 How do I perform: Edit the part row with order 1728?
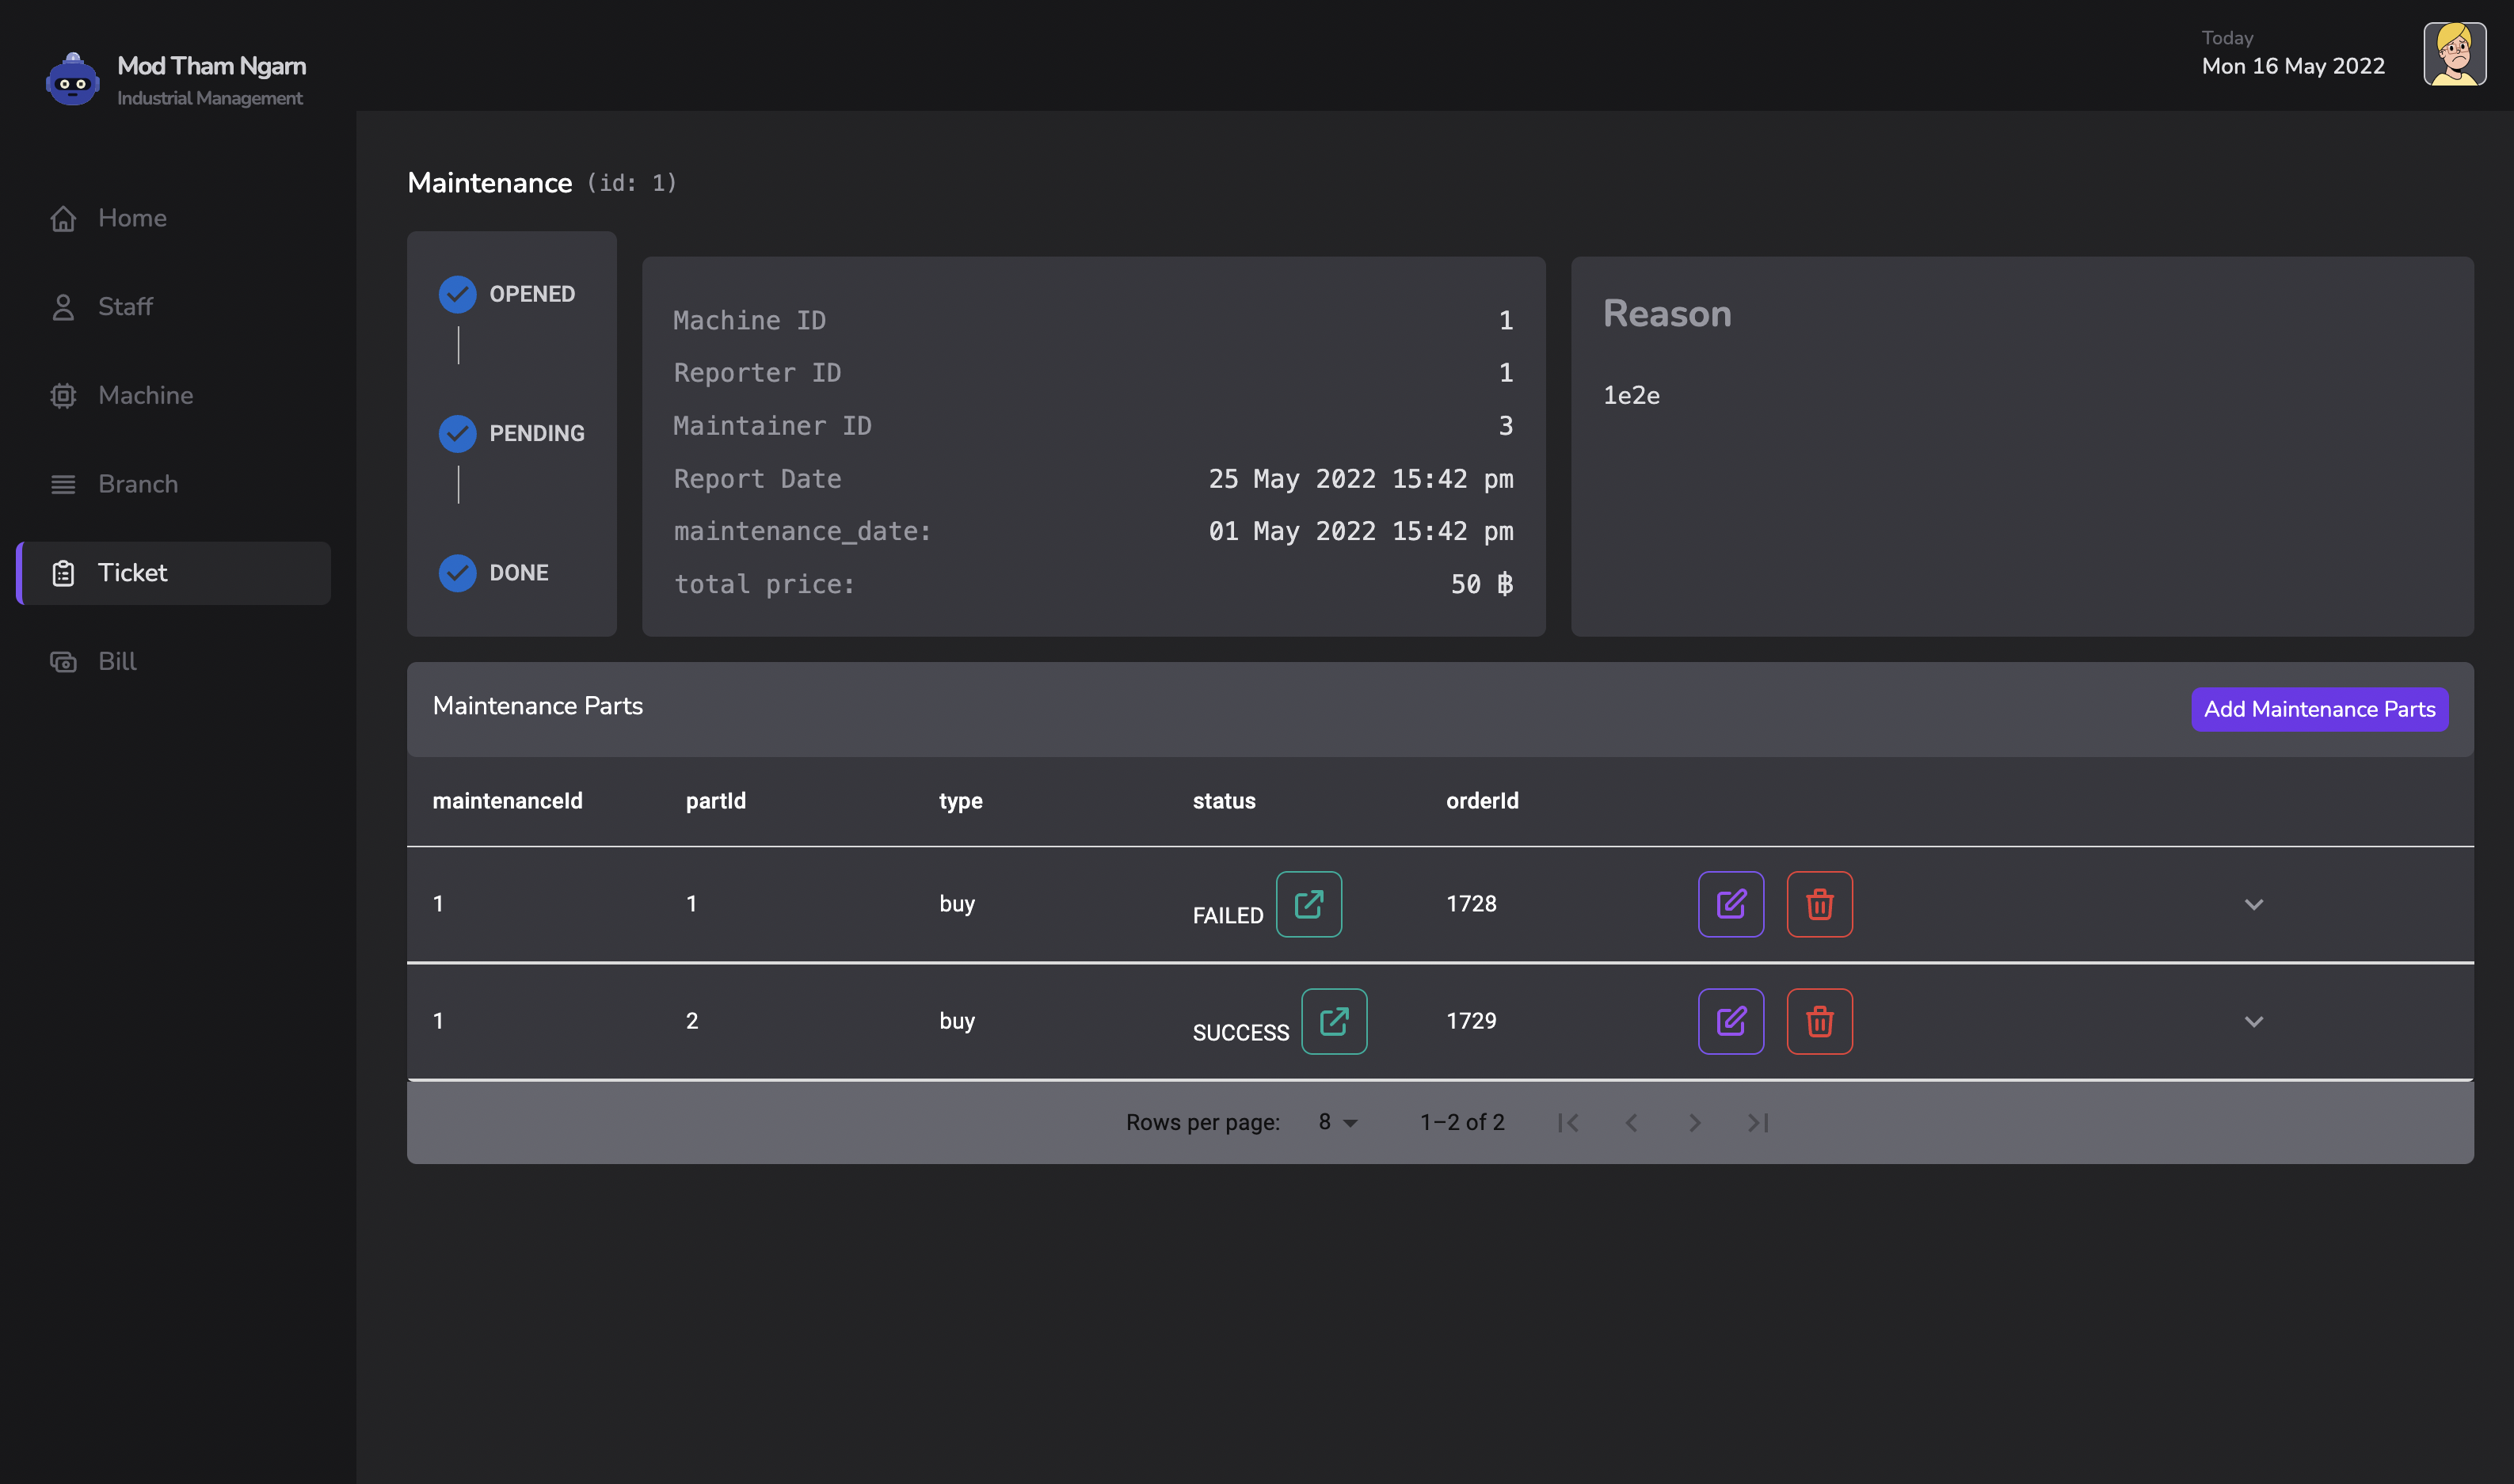(x=1730, y=904)
